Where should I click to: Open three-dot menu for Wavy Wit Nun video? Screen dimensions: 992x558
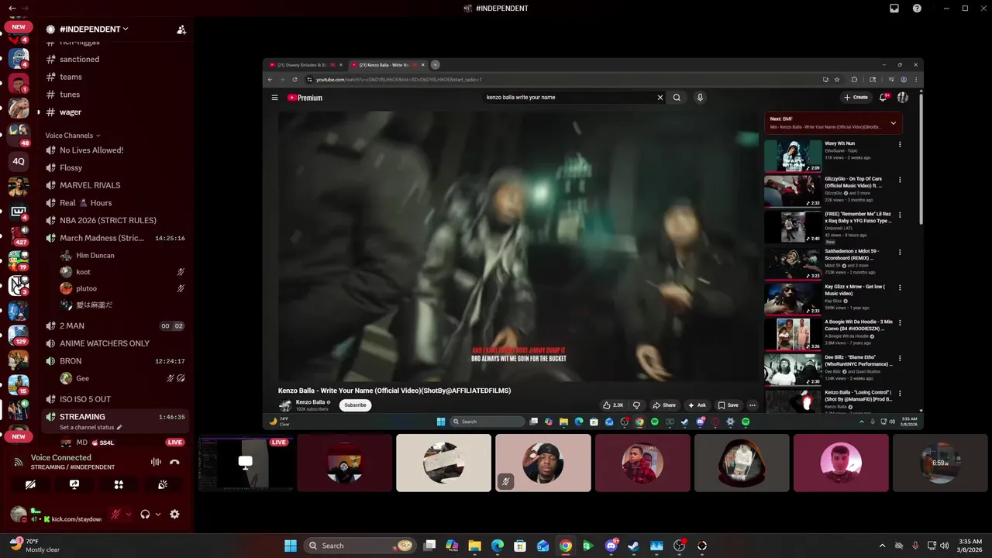click(900, 145)
